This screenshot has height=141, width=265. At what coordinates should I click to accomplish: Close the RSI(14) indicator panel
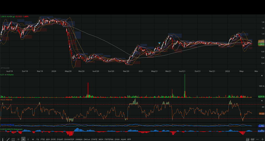pyautogui.click(x=262, y=100)
